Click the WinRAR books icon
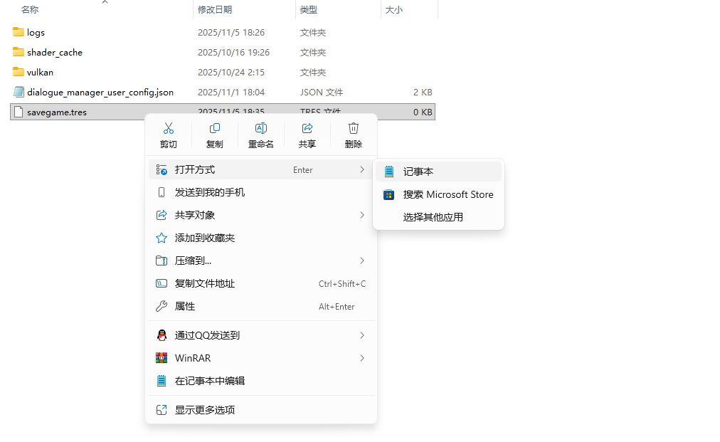The image size is (720, 442). pyautogui.click(x=162, y=358)
